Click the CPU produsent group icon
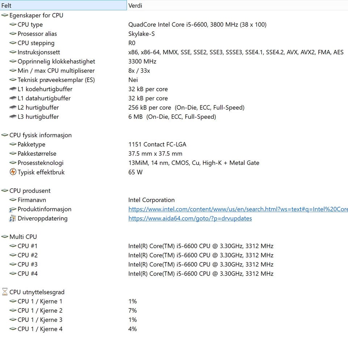This screenshot has width=348, height=340. click(x=5, y=190)
